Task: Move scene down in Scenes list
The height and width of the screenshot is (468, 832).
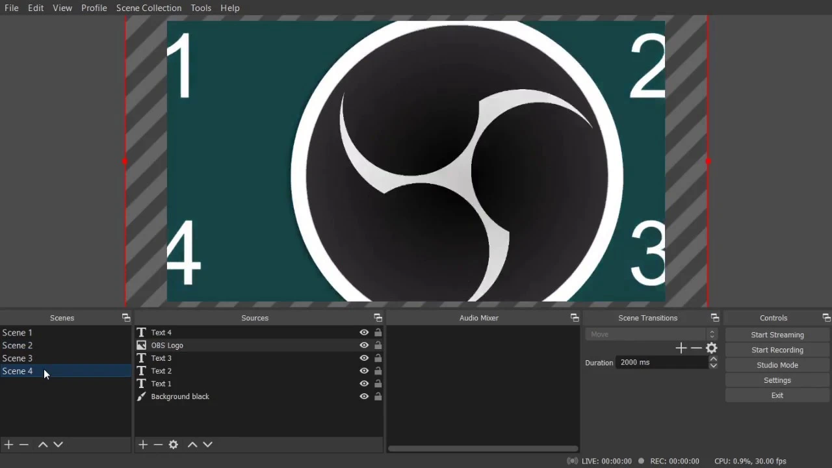Action: click(58, 445)
